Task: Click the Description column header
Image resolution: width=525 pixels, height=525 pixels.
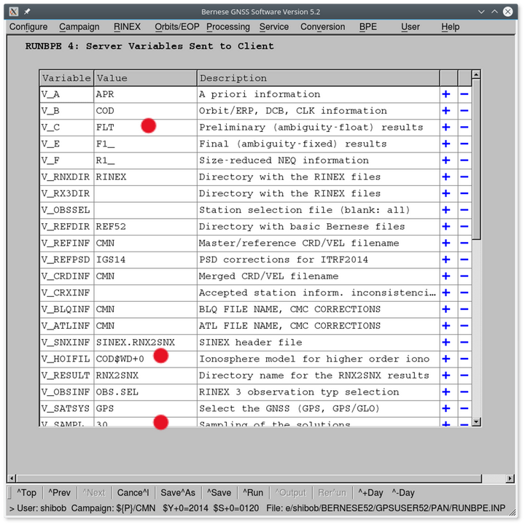Action: point(318,78)
